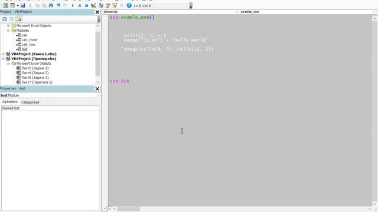Select the calc module
This screenshot has height=212, width=378.
[x=24, y=35]
